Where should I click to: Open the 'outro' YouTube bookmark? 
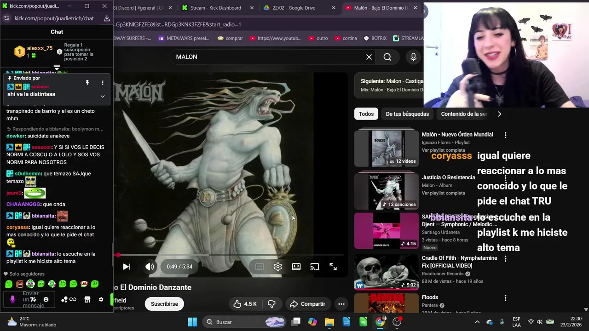(x=318, y=38)
